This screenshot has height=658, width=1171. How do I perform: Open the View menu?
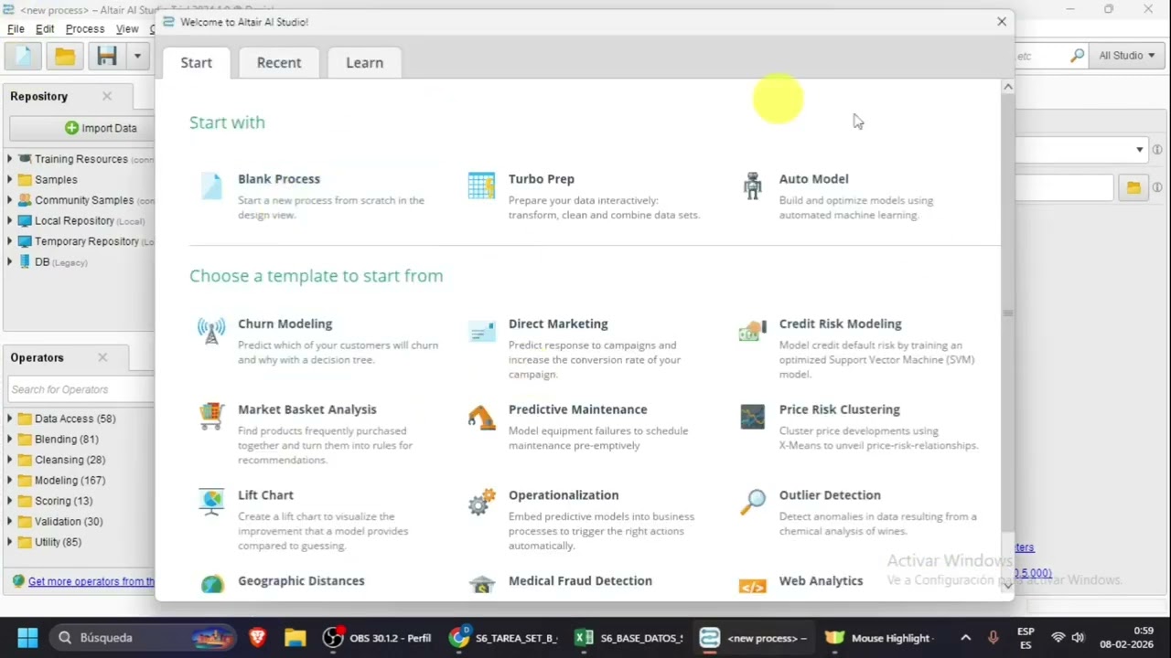coord(127,29)
